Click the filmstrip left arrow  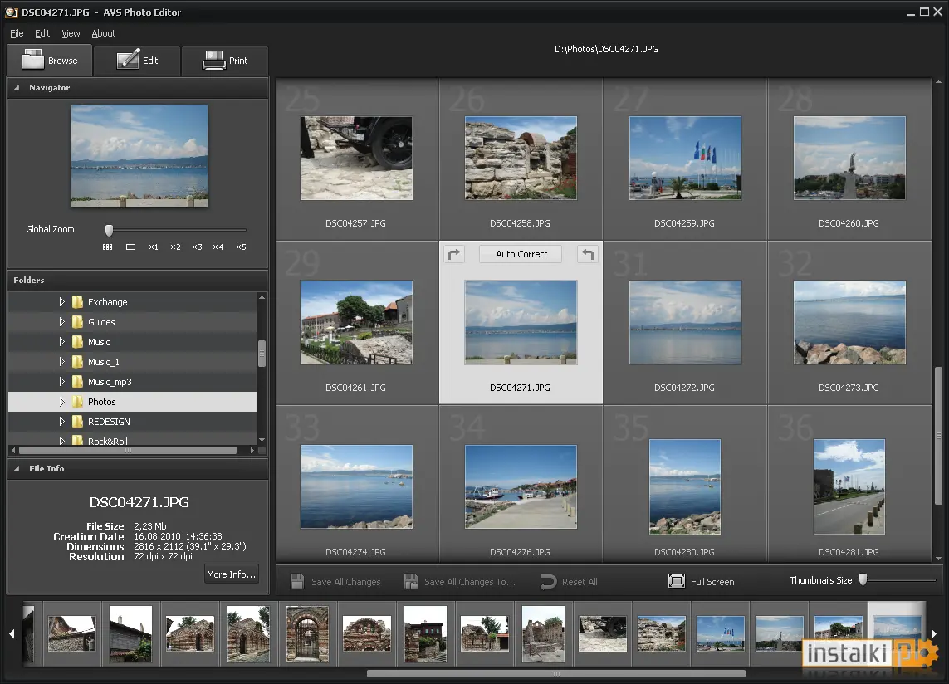[12, 633]
